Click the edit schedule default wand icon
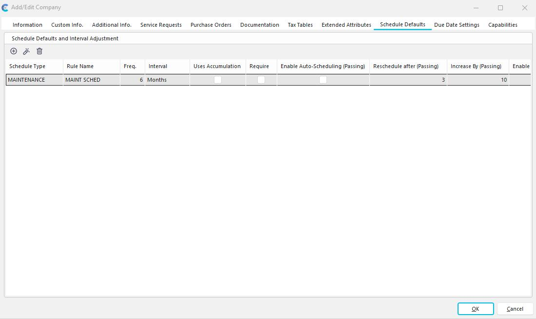The width and height of the screenshot is (536, 319). point(26,51)
